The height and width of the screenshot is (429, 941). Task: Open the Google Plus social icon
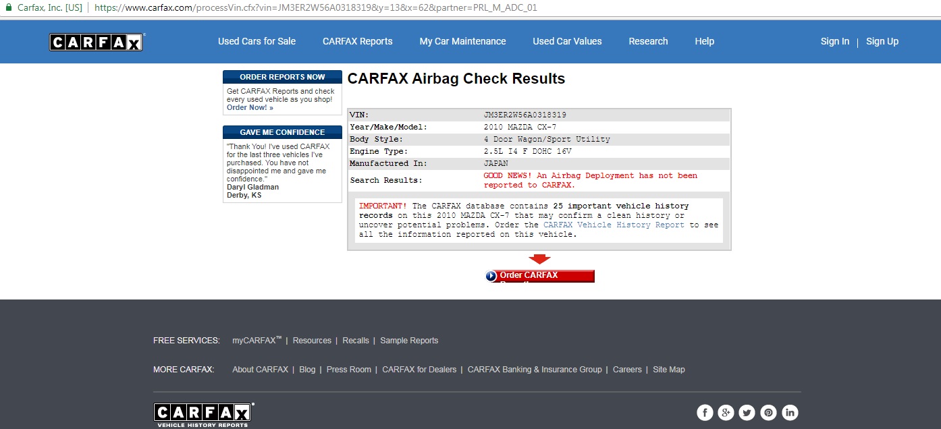click(x=726, y=412)
